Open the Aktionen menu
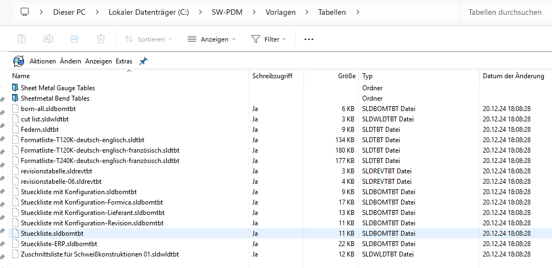 (43, 61)
